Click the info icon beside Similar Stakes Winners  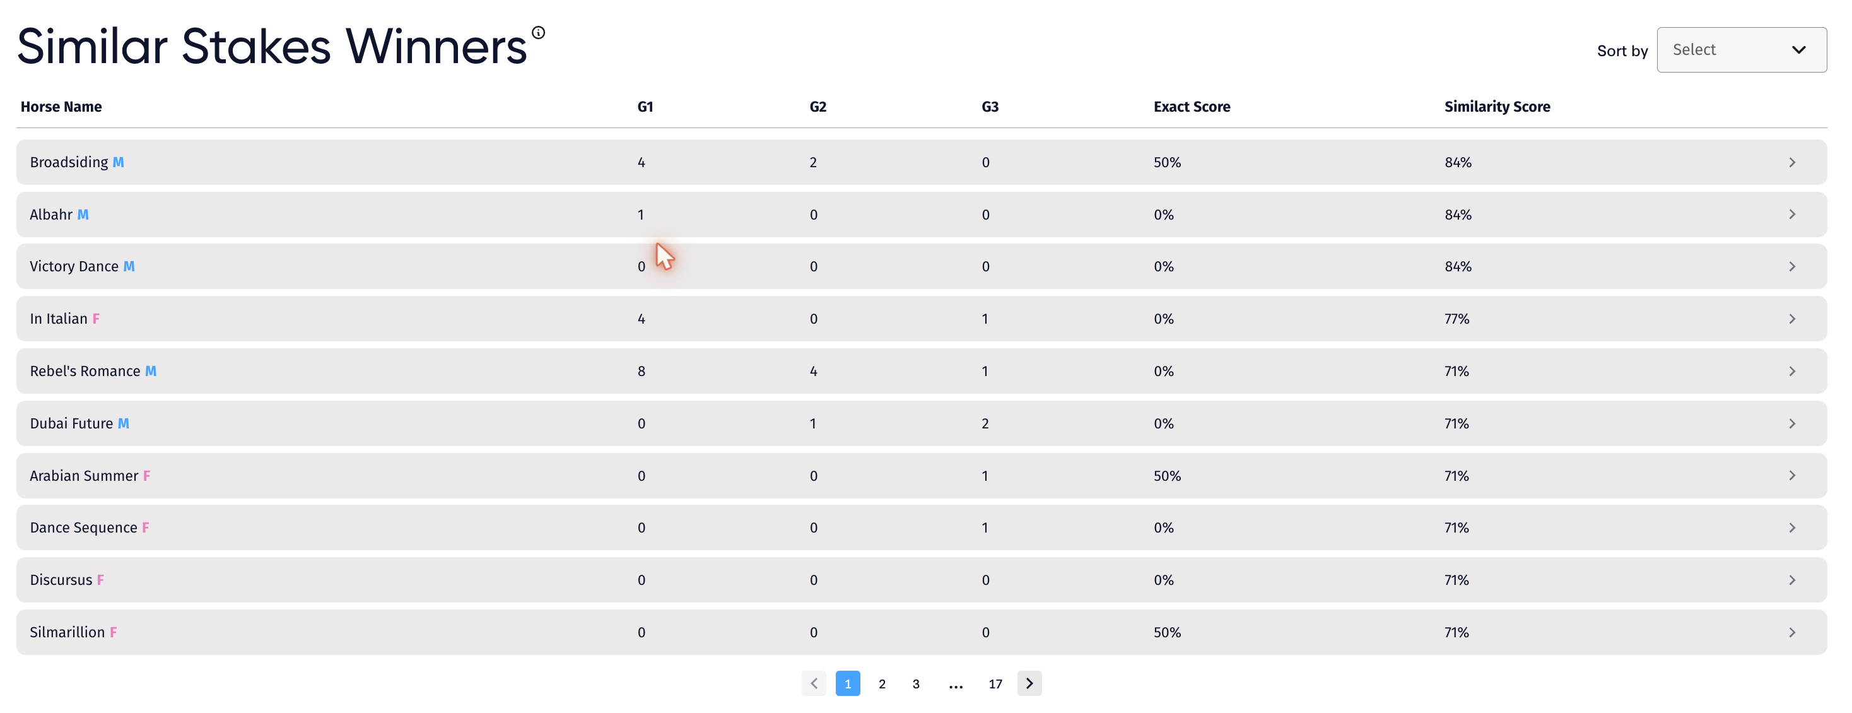click(x=538, y=32)
